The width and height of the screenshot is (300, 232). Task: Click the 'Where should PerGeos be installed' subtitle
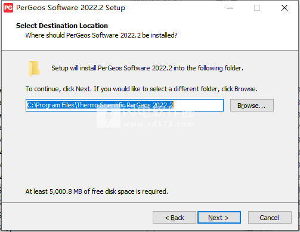tap(101, 35)
